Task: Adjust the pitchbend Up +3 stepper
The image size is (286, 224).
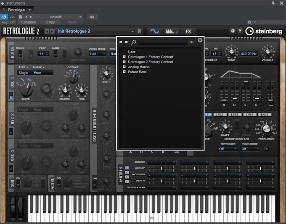Action: tap(220, 54)
